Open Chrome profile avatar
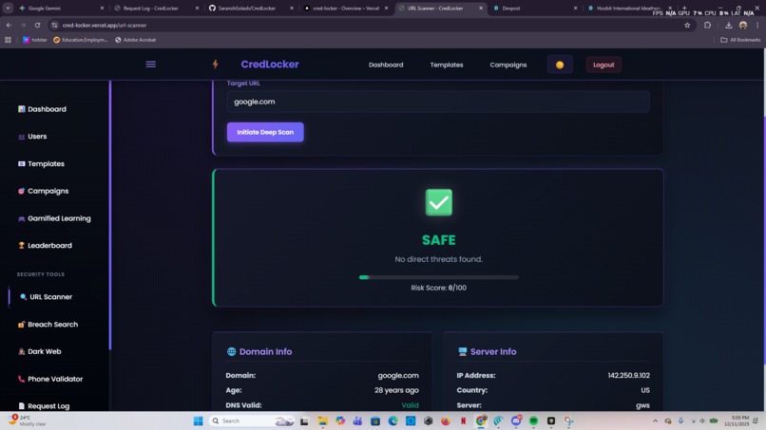766x430 pixels. (x=743, y=25)
